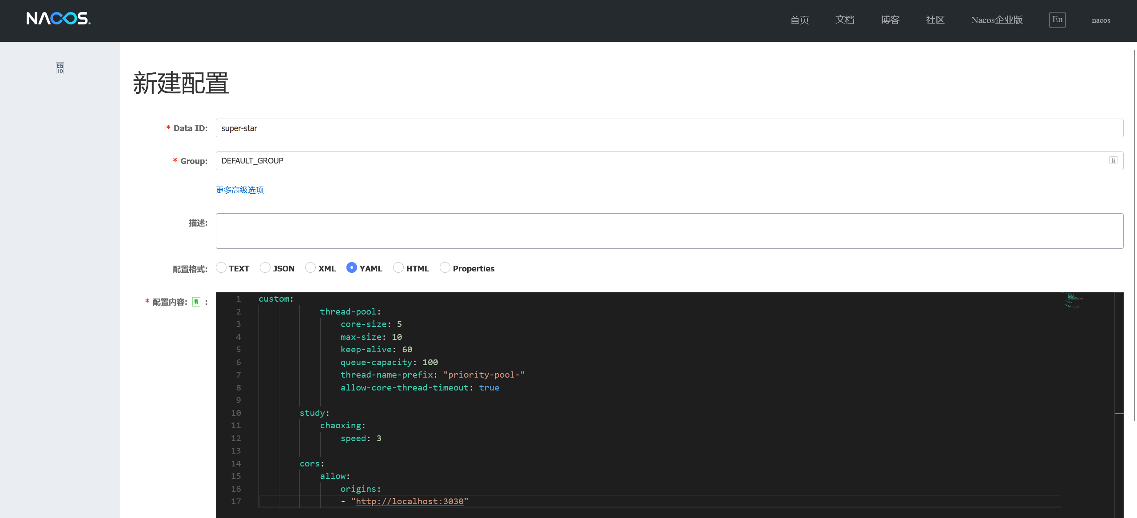
Task: Open the 社区 nav item
Action: coord(935,20)
